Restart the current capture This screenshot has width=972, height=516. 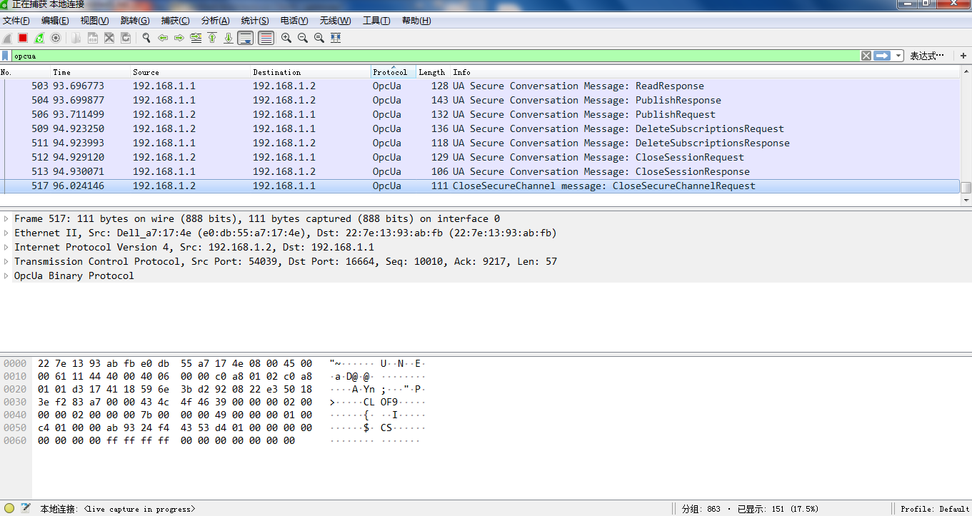tap(39, 38)
